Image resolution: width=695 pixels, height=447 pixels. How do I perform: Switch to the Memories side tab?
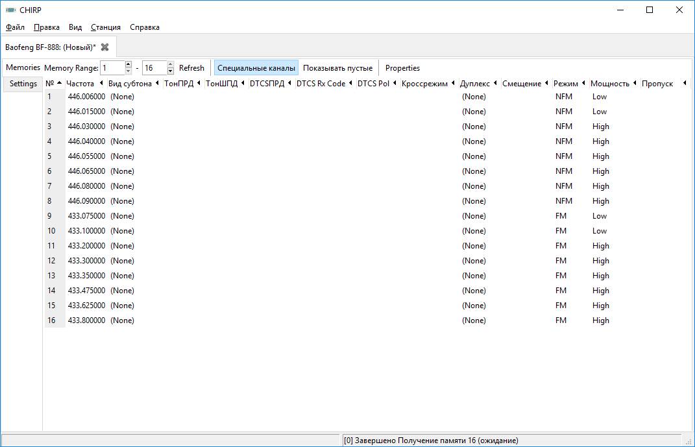point(23,67)
